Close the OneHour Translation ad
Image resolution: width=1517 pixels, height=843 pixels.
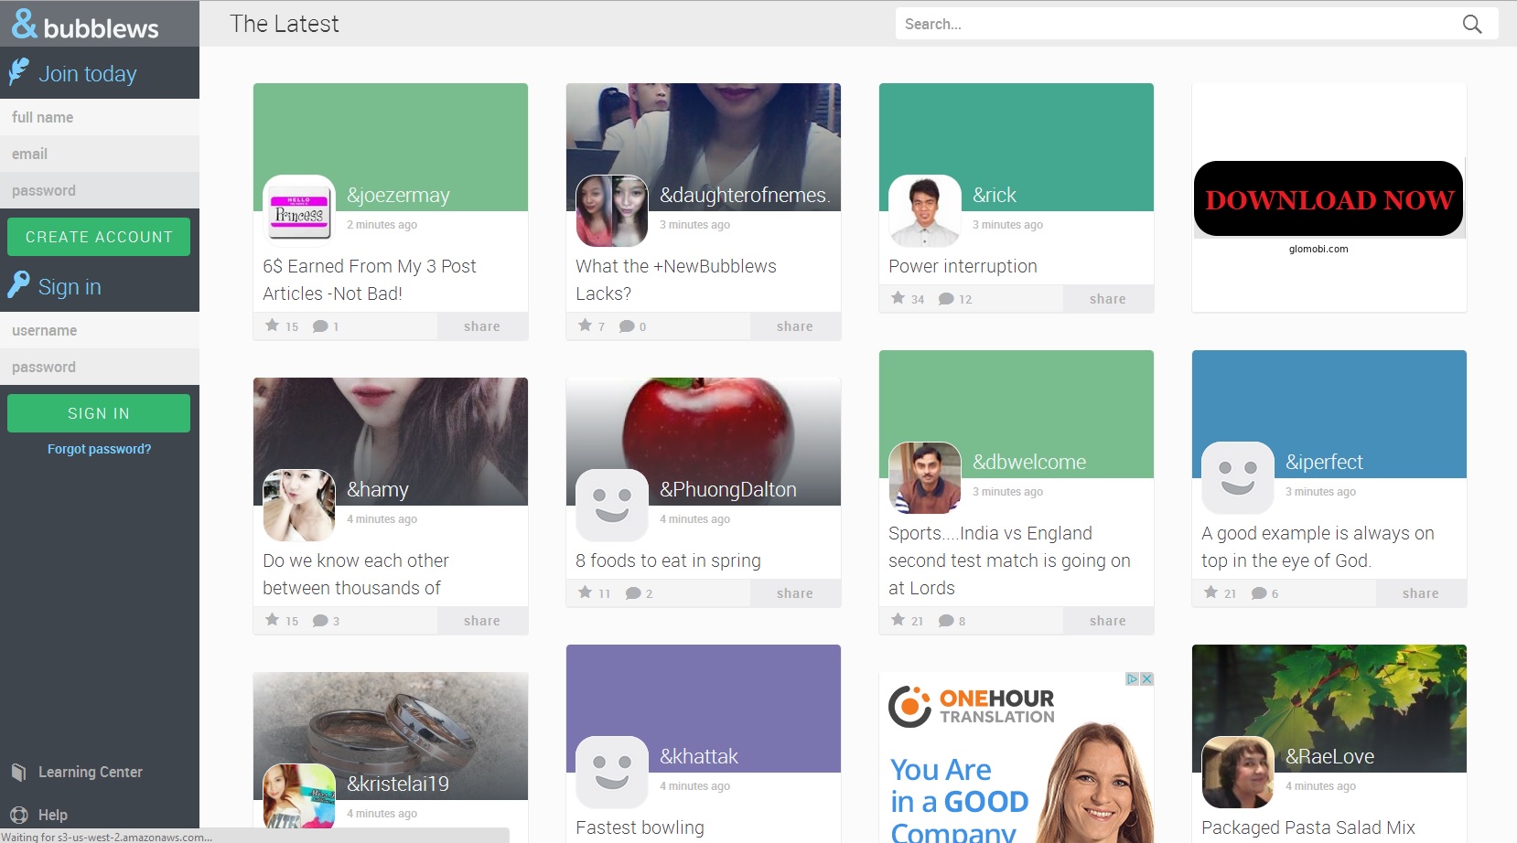pyautogui.click(x=1146, y=678)
